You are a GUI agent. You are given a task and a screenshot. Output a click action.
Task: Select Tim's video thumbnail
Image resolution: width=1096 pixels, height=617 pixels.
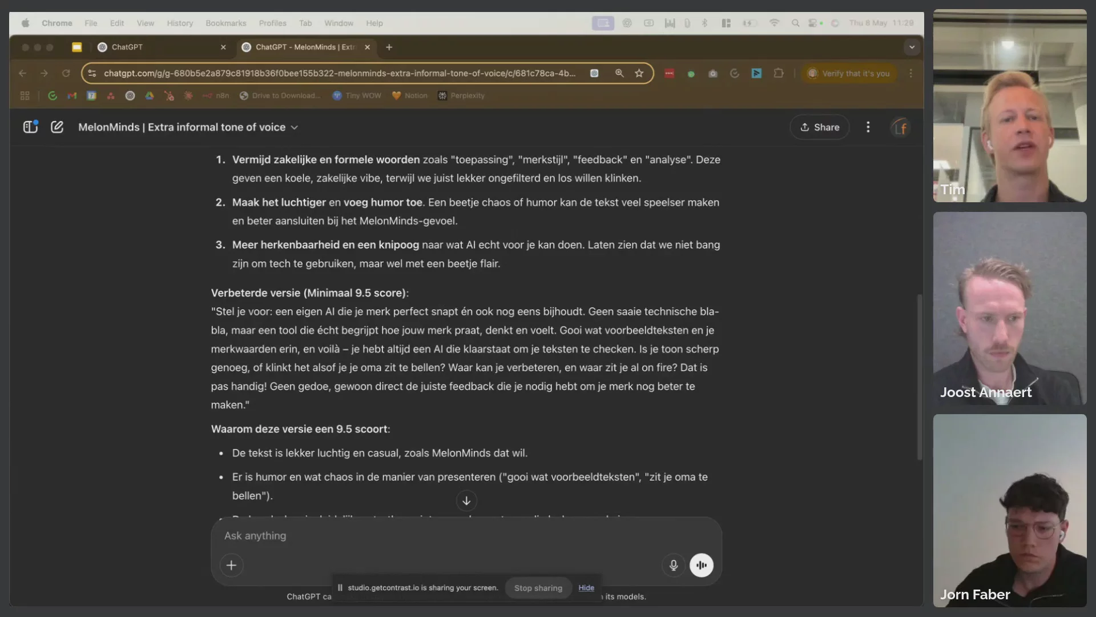point(1010,106)
